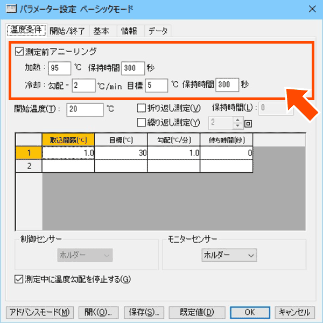
Task: Restore defaults with 既定値 button
Action: click(196, 312)
